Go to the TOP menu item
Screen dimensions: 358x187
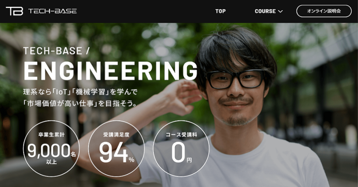(x=220, y=11)
